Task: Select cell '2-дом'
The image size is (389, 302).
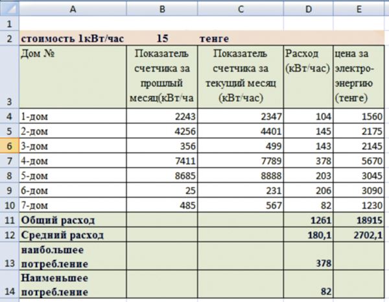Action: (x=73, y=131)
